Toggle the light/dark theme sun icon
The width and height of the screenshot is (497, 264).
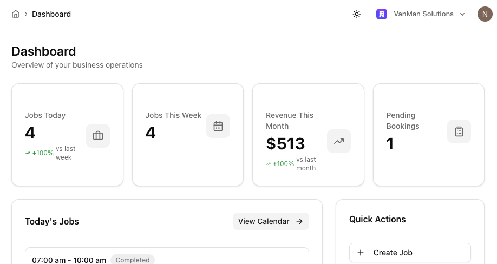357,14
